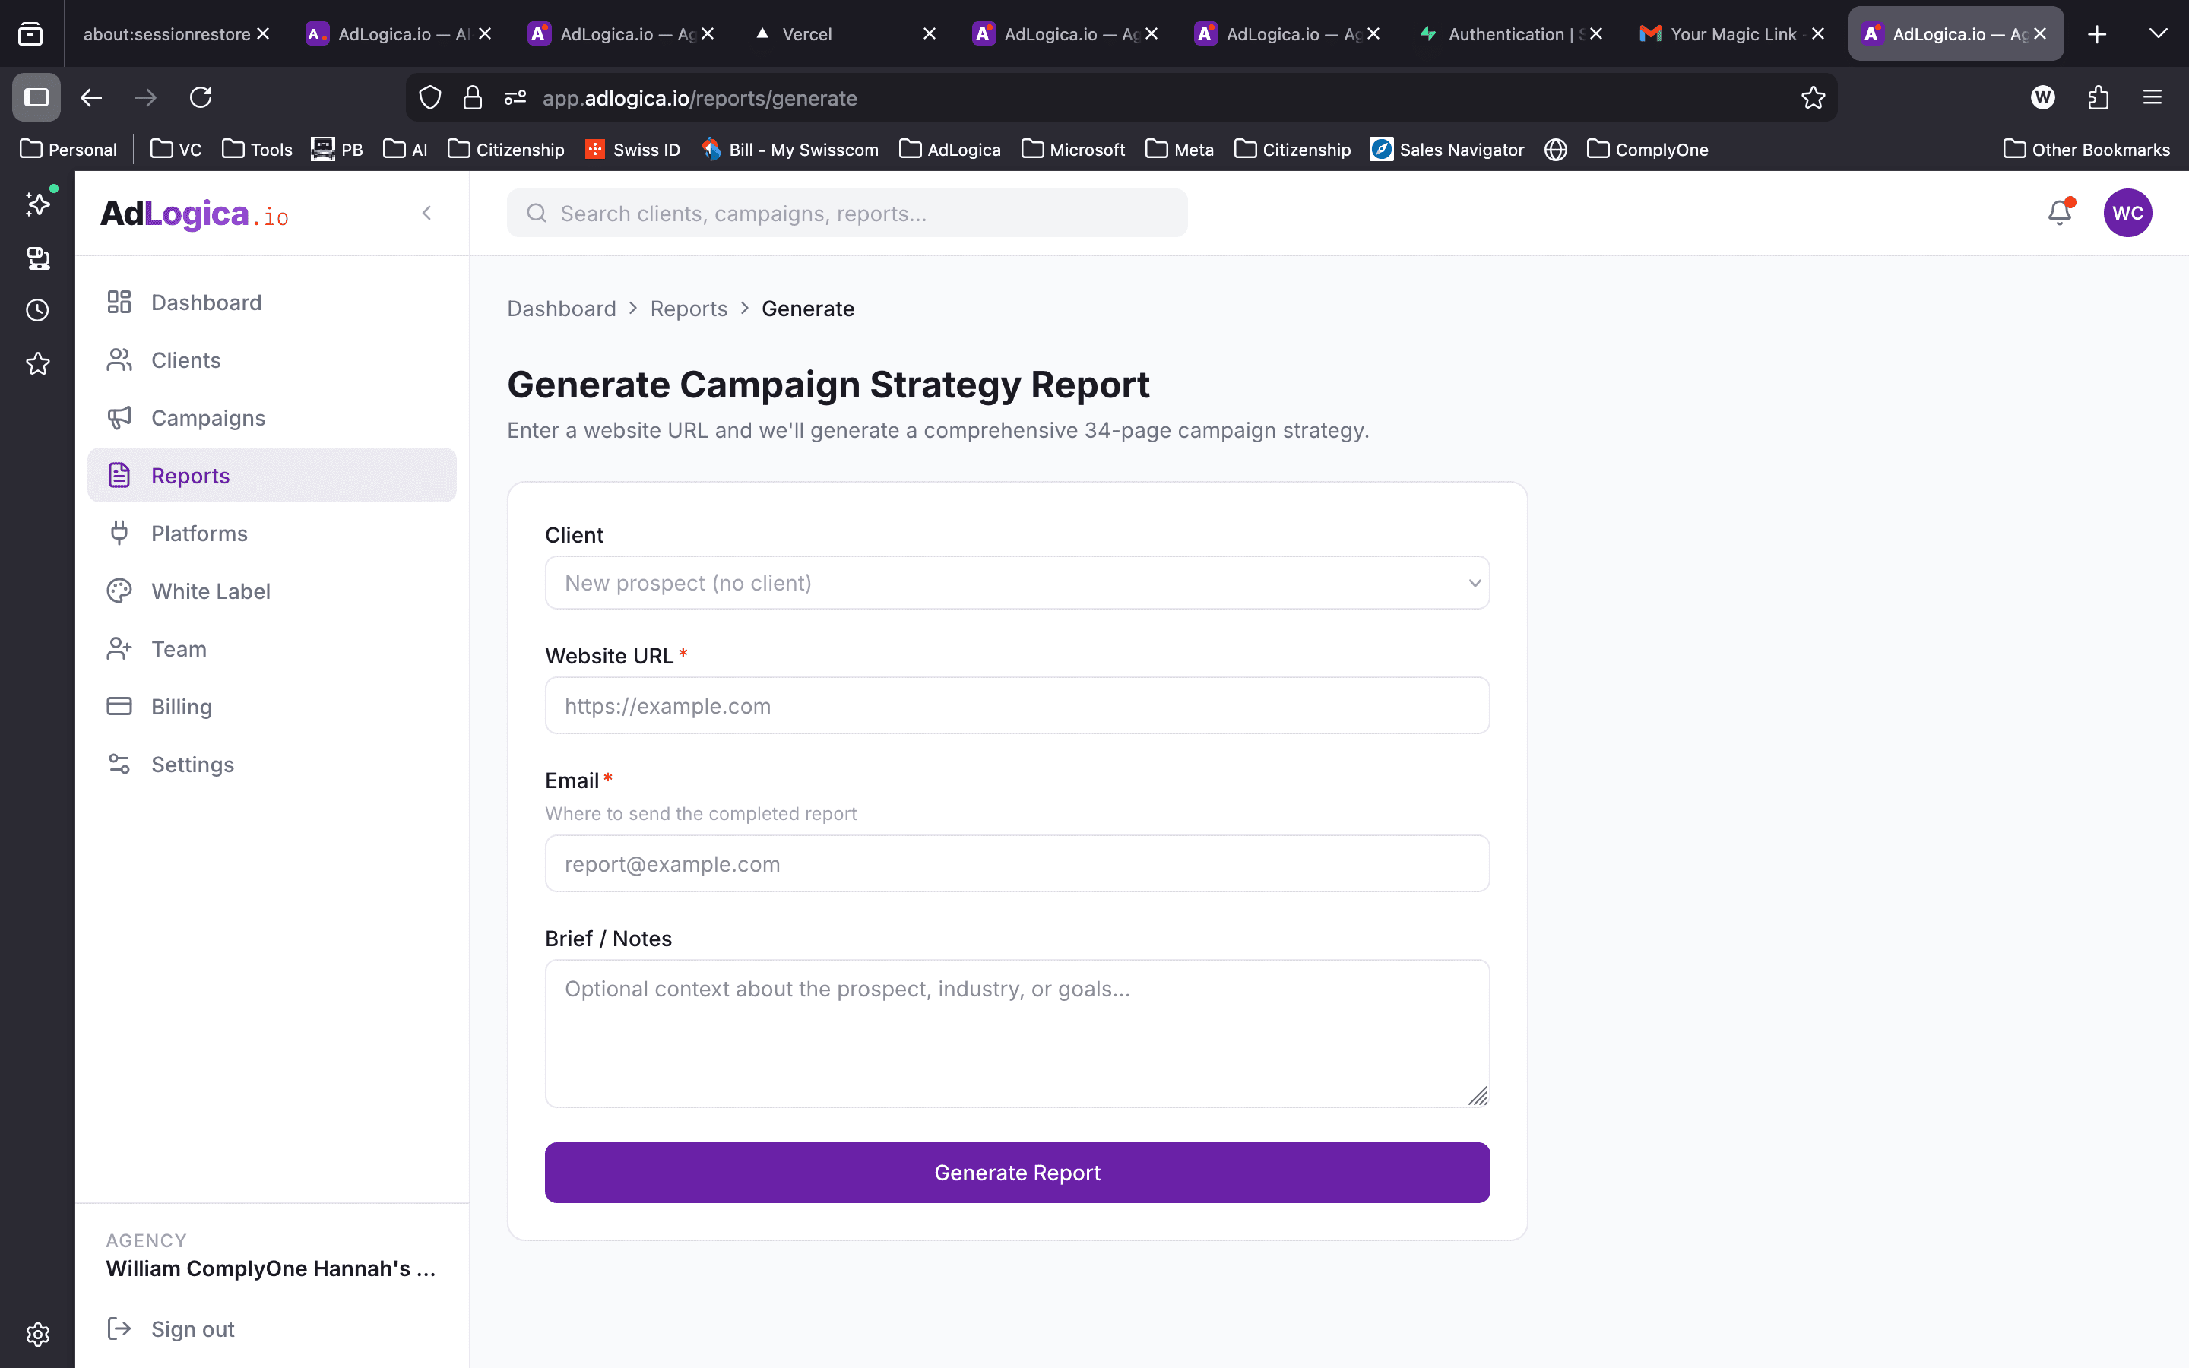
Task: Open the Client dropdown showing New prospect
Action: pyautogui.click(x=1015, y=583)
